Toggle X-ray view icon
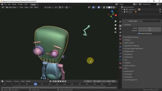The image size is (162, 91). [104, 7]
